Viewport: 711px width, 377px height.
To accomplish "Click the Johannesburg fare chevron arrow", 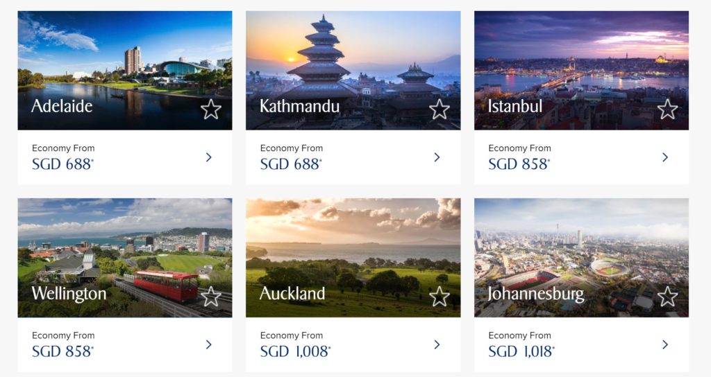I will pos(665,344).
